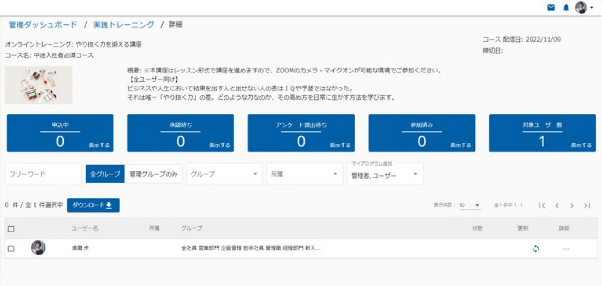Select the 管理グループのみ filter

pos(153,174)
